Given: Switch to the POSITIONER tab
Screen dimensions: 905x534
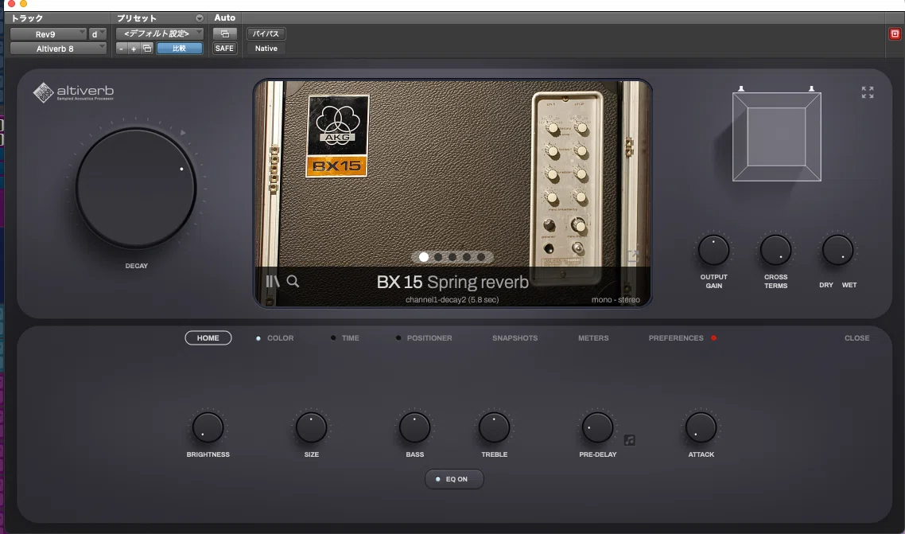Looking at the screenshot, I should [429, 338].
